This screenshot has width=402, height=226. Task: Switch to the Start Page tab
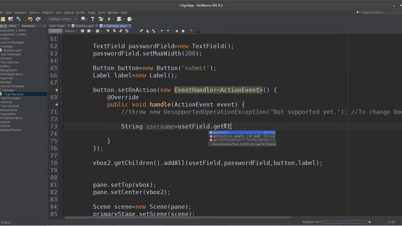57,26
